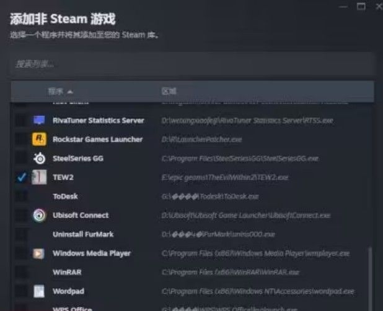Click the Wordpad document icon

[x=39, y=291]
